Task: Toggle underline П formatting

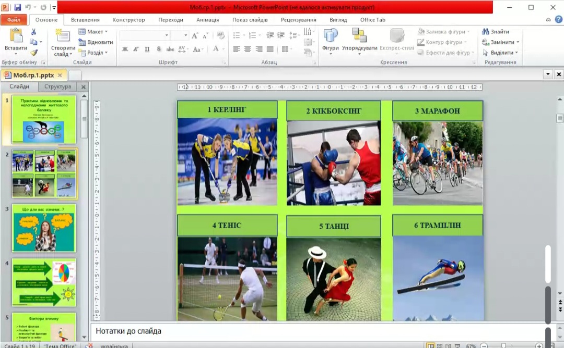Action: coord(147,49)
